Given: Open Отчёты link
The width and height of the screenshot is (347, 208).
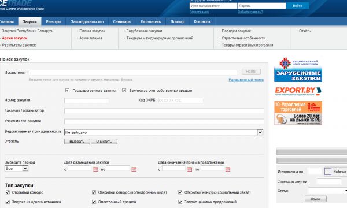Looking at the screenshot, I should click(305, 31).
